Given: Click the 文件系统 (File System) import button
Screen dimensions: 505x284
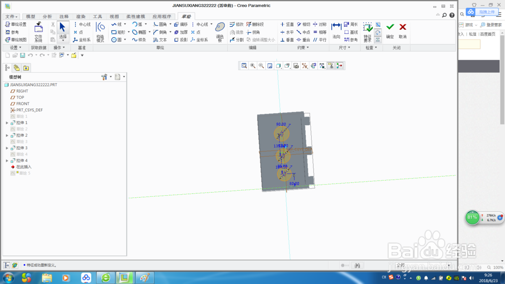Looking at the screenshot, I should click(x=38, y=32).
